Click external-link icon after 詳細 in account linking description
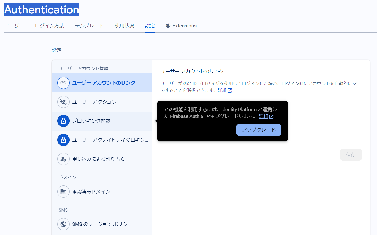377x235 pixels. [x=230, y=91]
